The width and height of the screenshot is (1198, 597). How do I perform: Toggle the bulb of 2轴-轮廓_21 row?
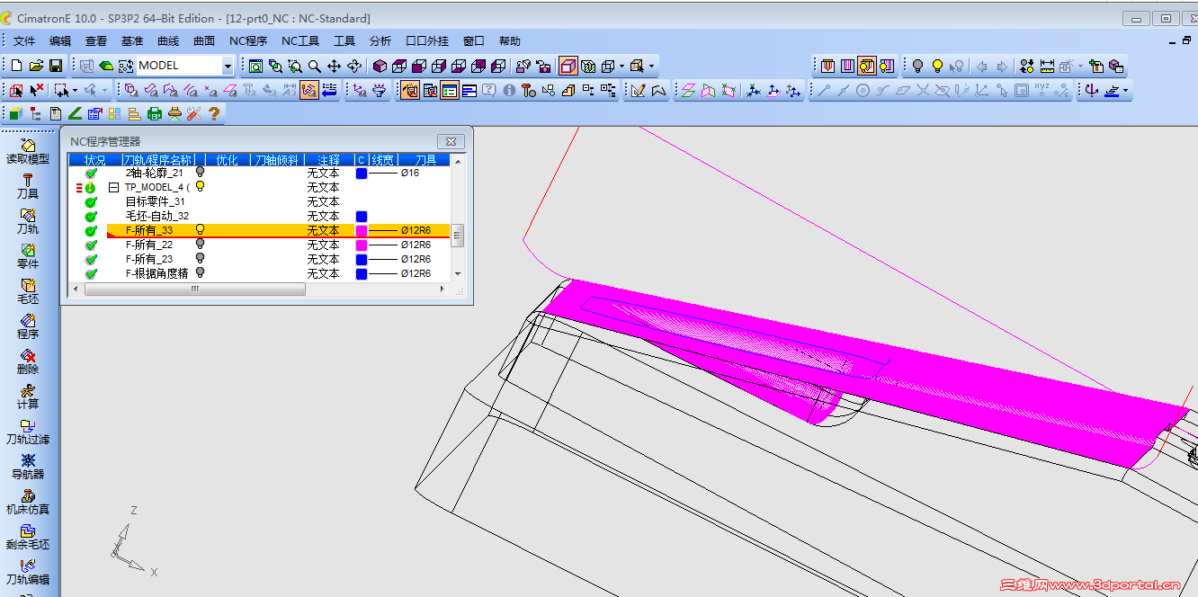coord(200,173)
